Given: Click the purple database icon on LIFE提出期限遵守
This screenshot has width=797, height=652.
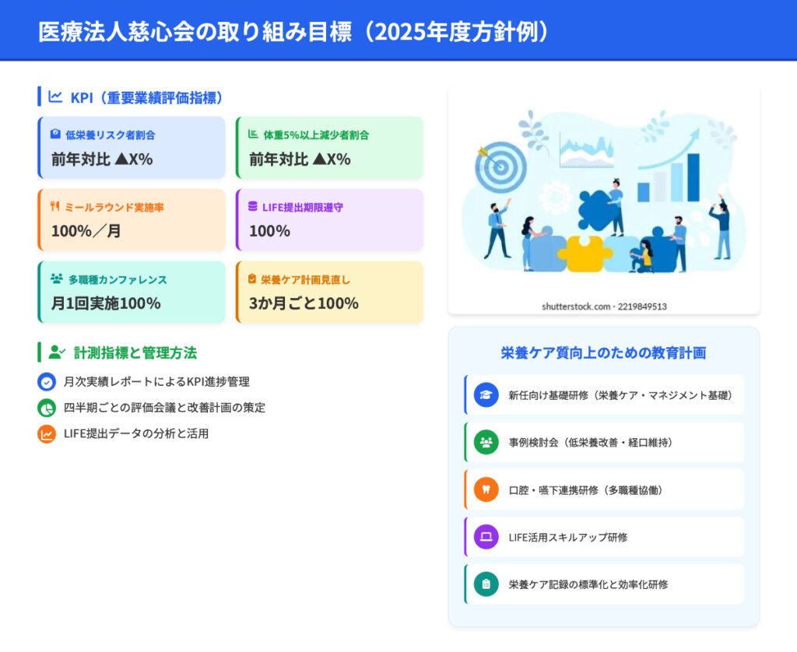Looking at the screenshot, I should pos(253,207).
